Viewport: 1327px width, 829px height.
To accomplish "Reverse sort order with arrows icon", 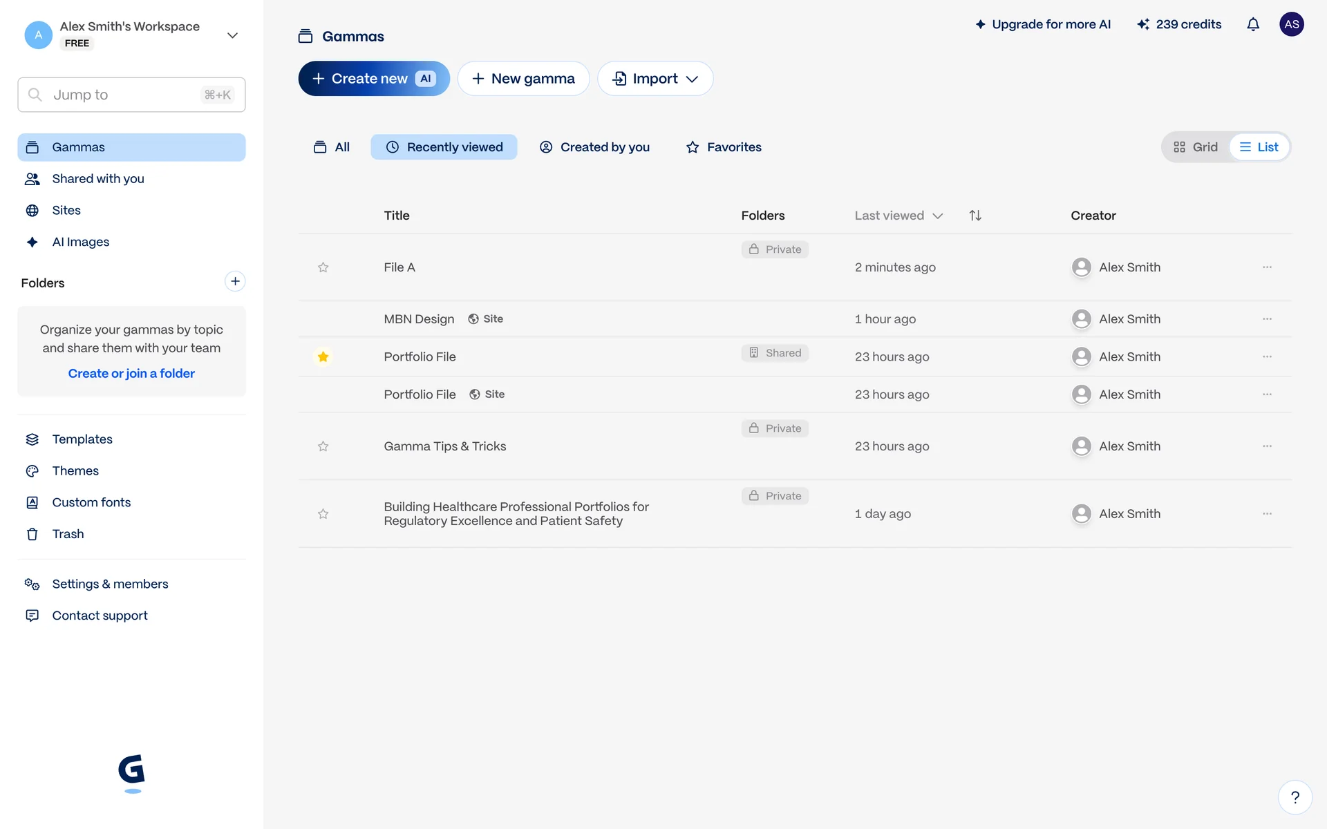I will pos(975,216).
